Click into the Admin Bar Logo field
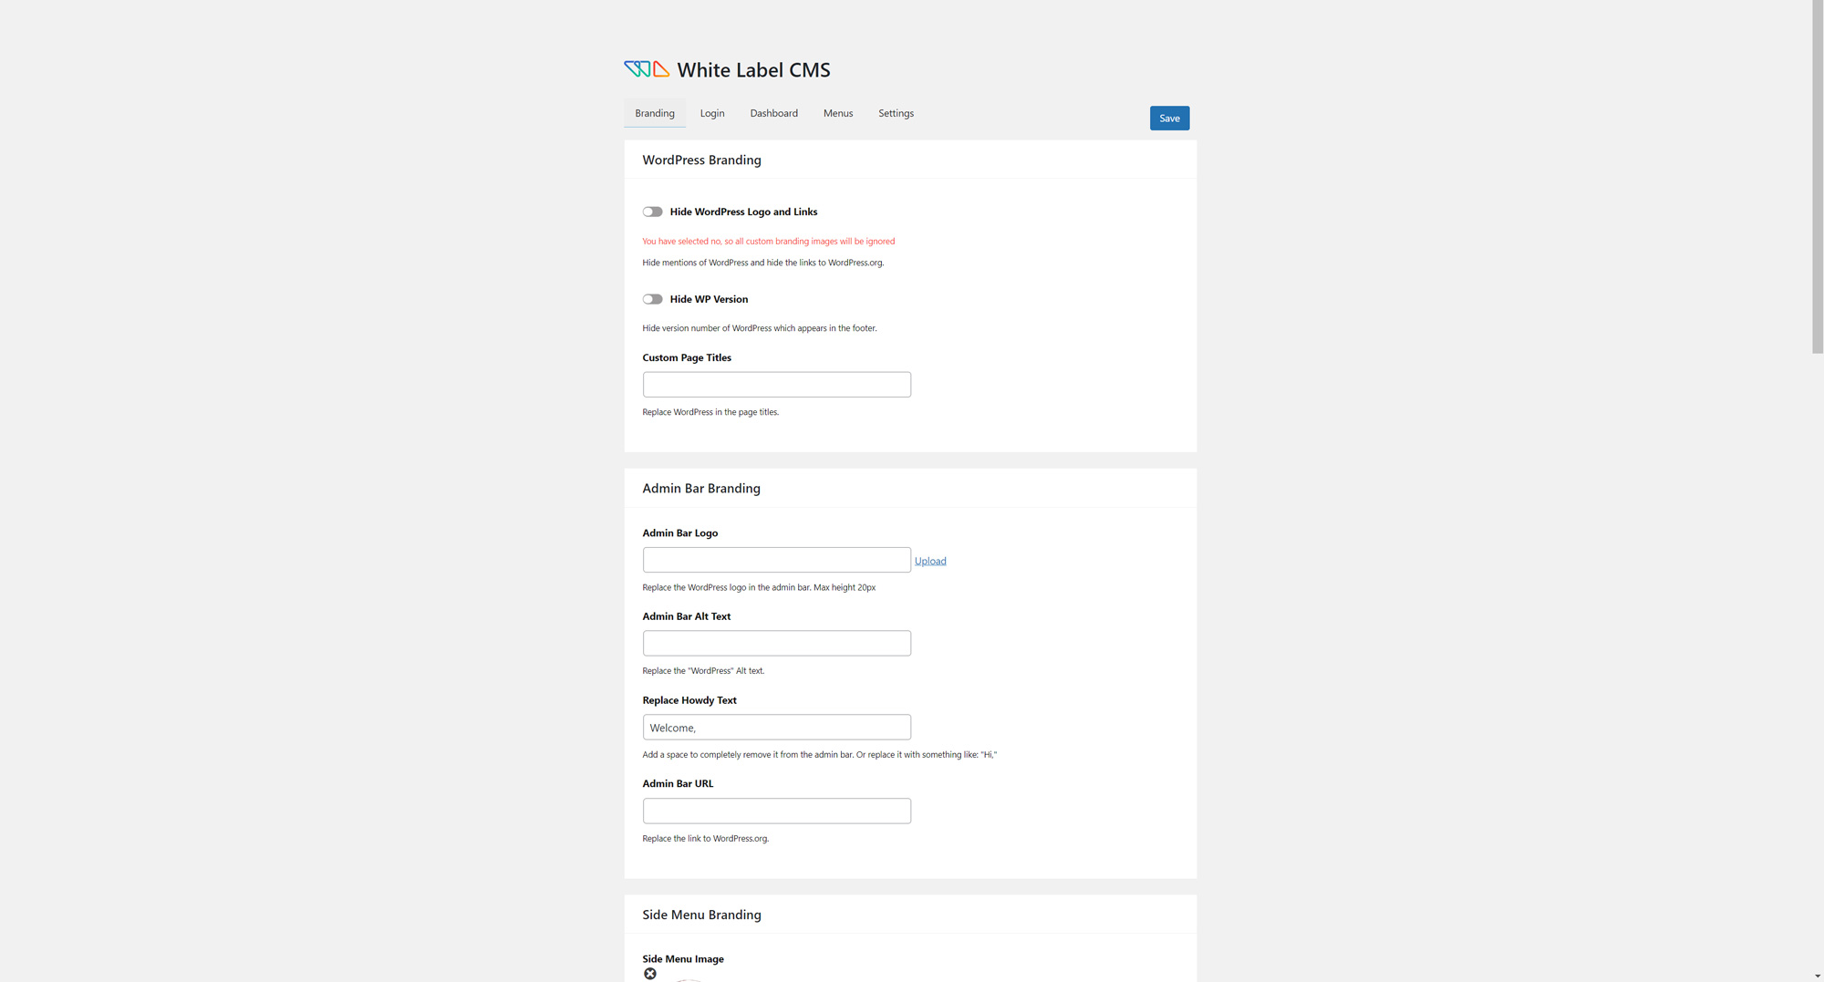This screenshot has width=1824, height=982. (x=777, y=560)
